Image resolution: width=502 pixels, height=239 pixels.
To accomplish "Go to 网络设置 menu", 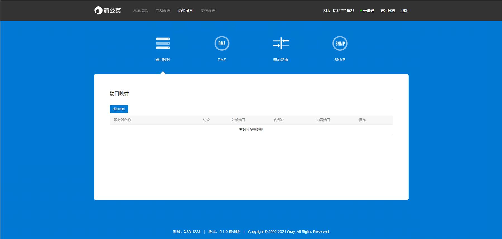I will point(163,11).
